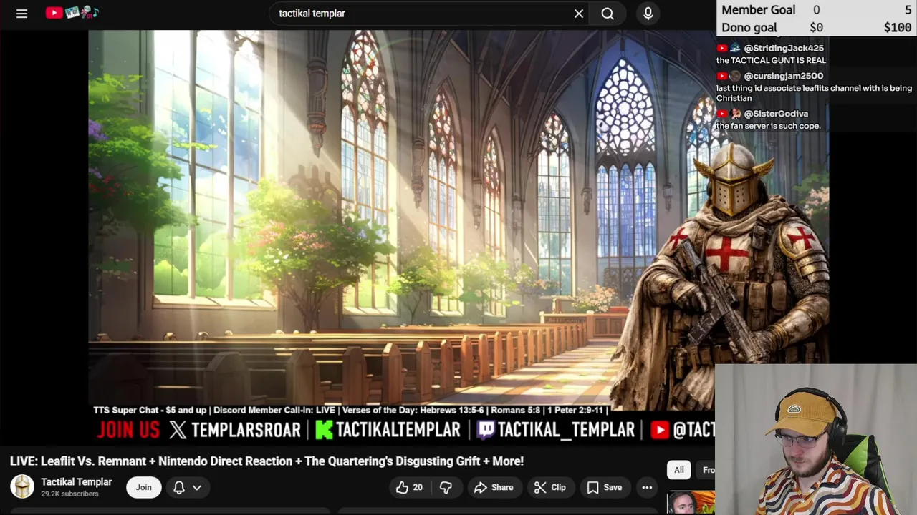Save video to a playlist
This screenshot has width=917, height=515.
[605, 487]
